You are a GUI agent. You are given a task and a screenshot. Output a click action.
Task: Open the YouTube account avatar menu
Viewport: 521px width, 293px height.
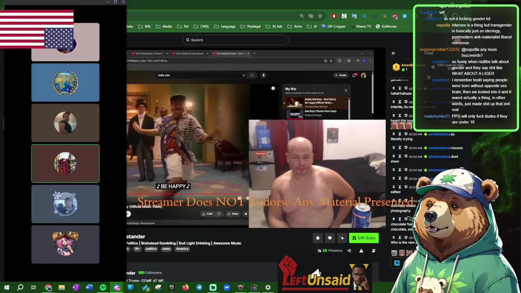[x=363, y=75]
